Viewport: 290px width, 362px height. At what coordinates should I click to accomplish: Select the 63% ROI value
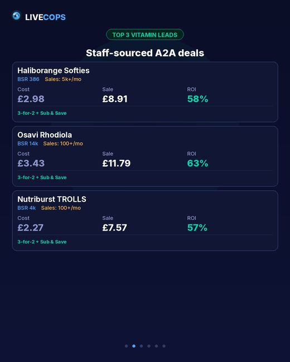[198, 163]
